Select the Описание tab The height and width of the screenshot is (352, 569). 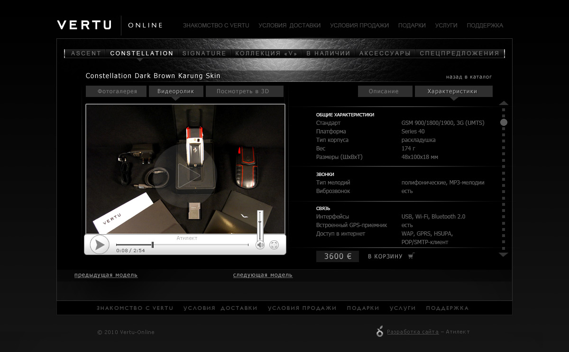pos(385,91)
